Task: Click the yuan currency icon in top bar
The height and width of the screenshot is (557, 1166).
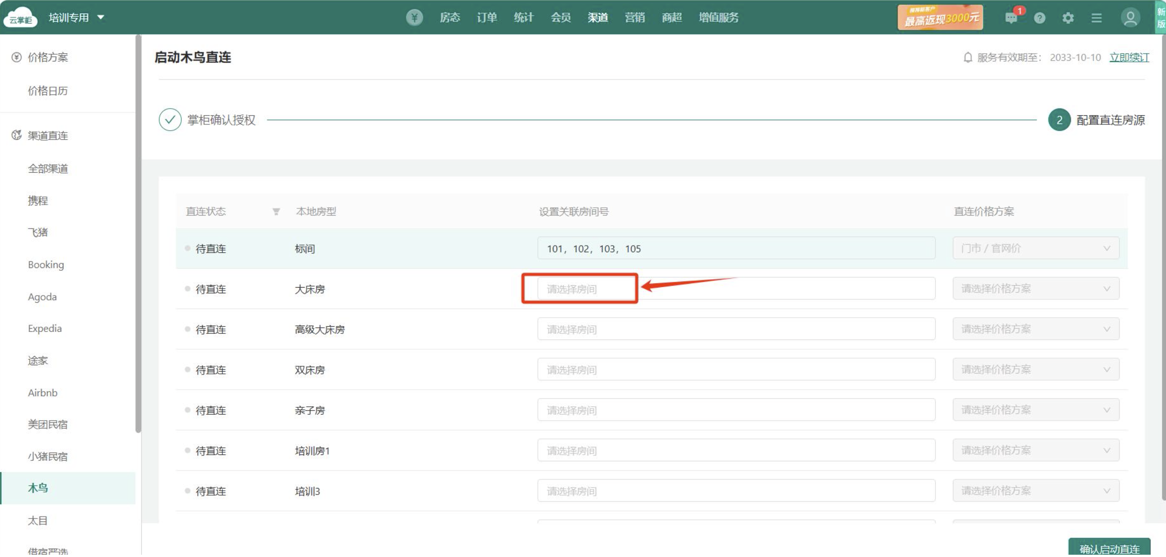Action: point(414,18)
